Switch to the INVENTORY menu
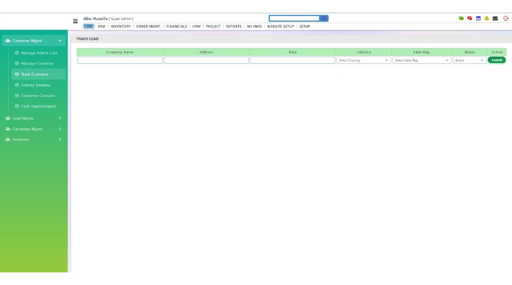512x285 pixels. pyautogui.click(x=121, y=27)
